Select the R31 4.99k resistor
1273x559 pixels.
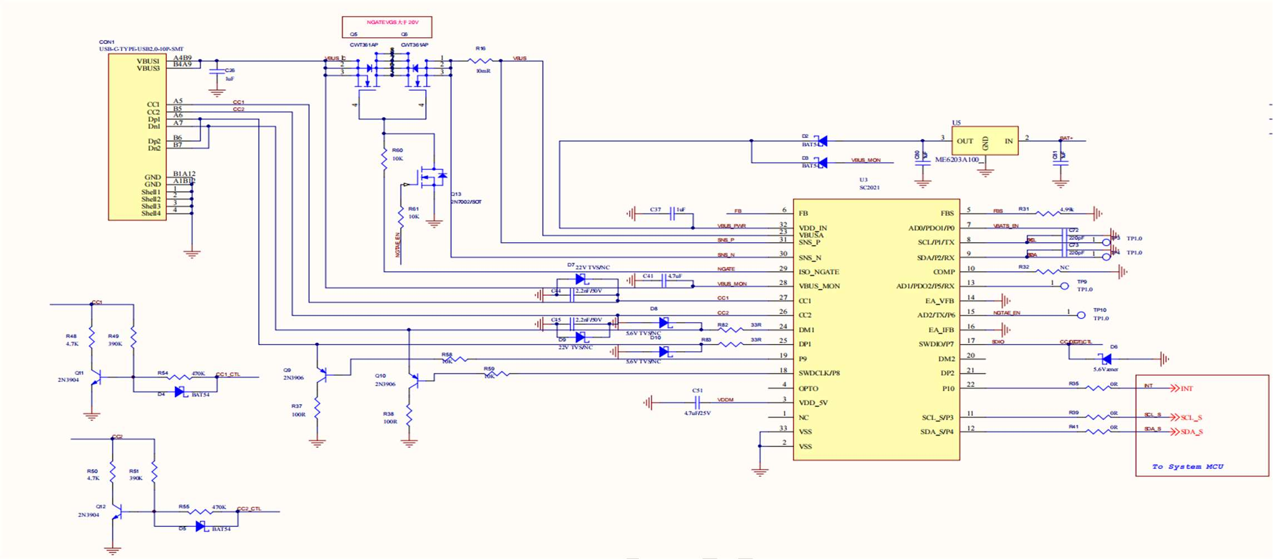tap(1048, 213)
